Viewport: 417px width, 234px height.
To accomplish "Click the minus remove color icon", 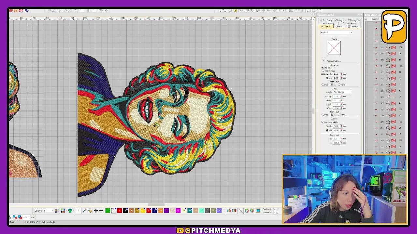I will (x=101, y=211).
